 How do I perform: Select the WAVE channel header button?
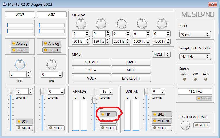click(x=20, y=15)
